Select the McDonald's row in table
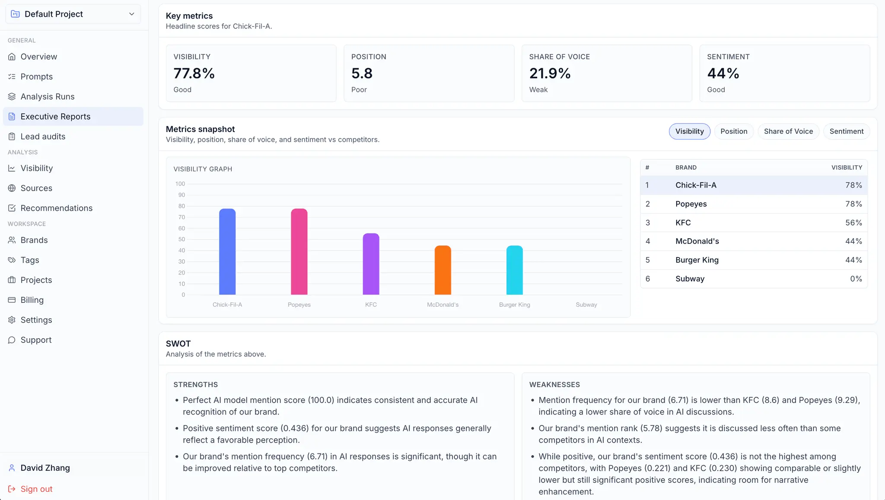The width and height of the screenshot is (885, 500). [x=754, y=241]
